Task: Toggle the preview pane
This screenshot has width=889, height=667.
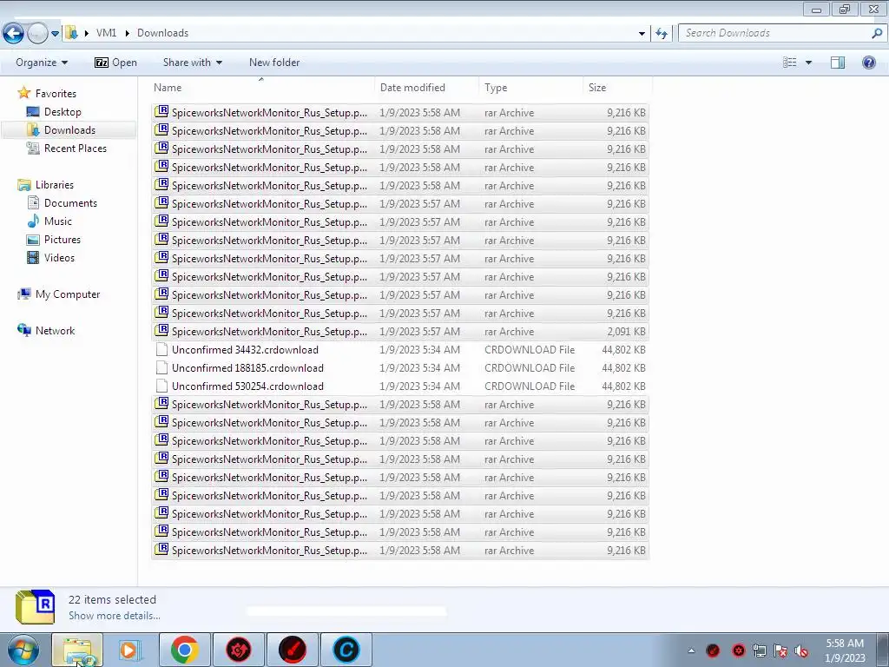Action: [838, 63]
